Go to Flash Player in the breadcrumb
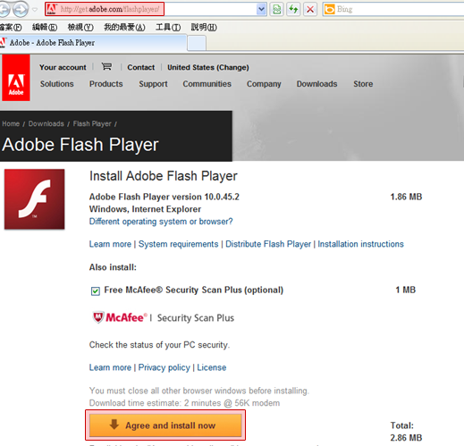 92,123
